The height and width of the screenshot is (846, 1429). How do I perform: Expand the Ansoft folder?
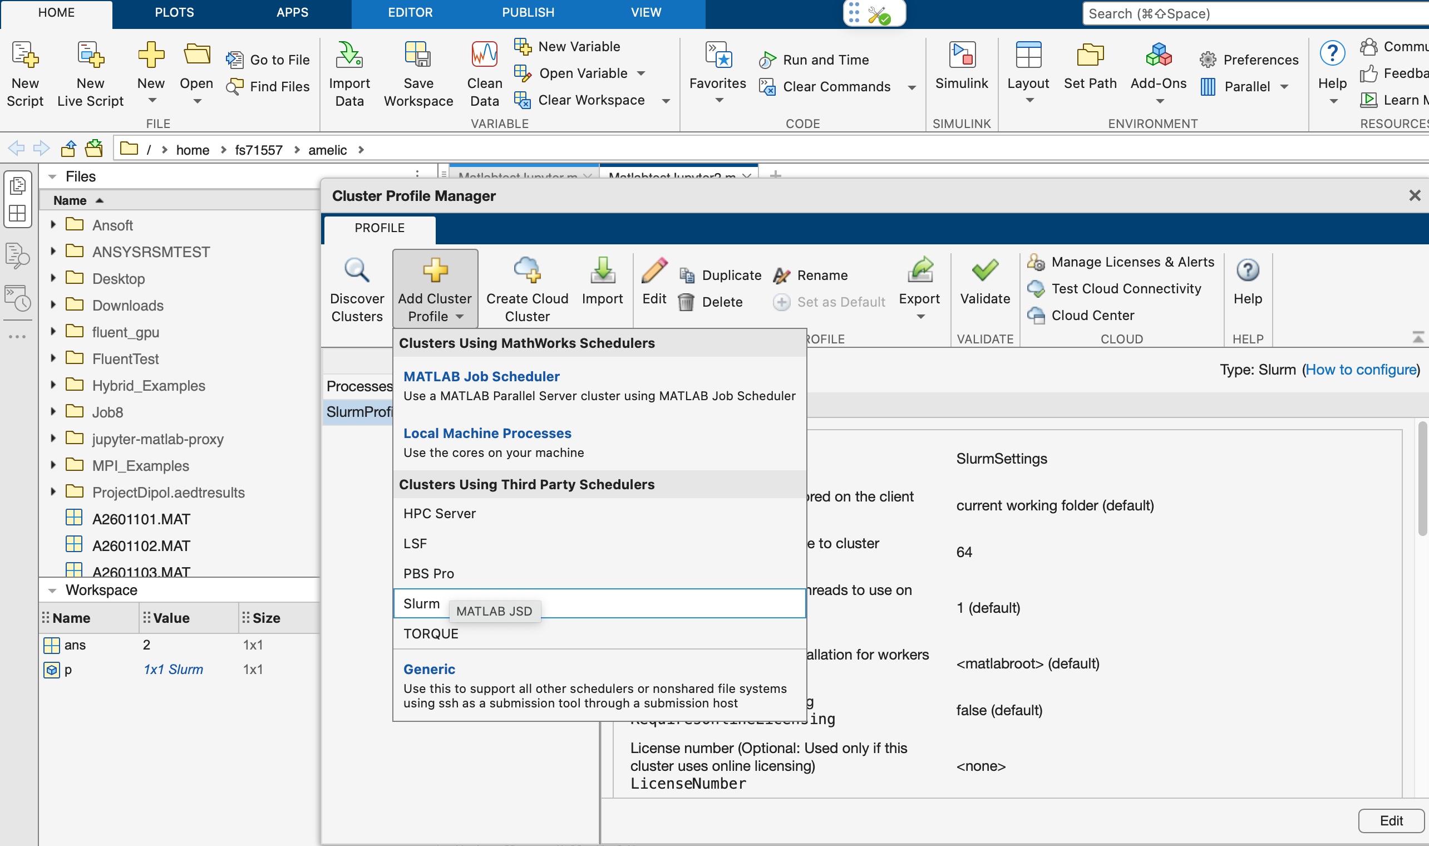(x=53, y=225)
